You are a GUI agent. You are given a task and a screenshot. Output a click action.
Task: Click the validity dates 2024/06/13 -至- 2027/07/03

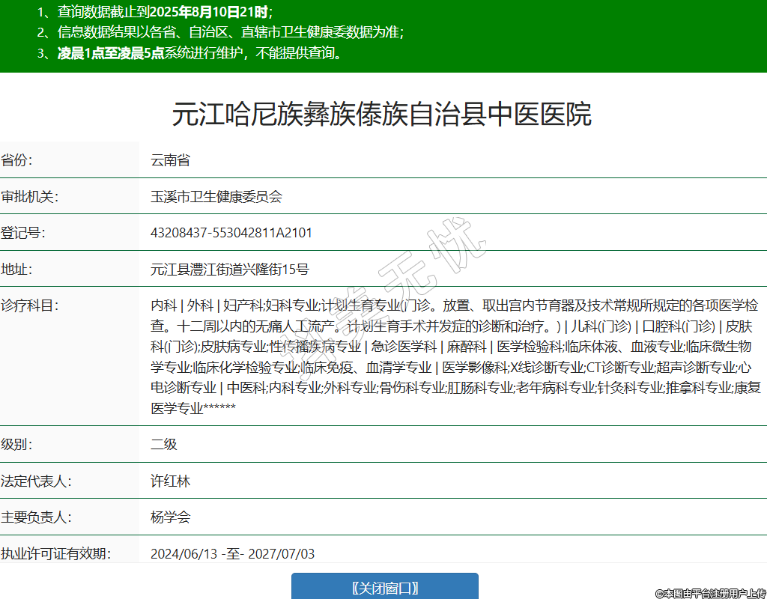coord(232,554)
